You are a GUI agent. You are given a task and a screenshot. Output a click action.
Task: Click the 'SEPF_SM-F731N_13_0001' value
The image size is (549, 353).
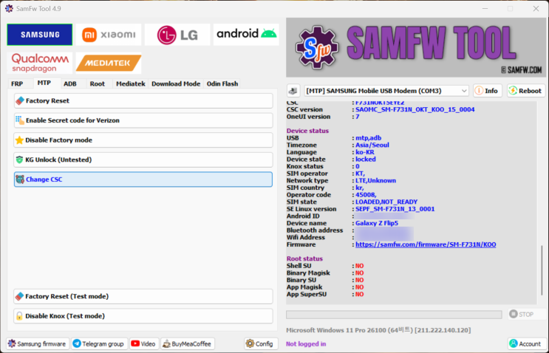[x=395, y=209]
